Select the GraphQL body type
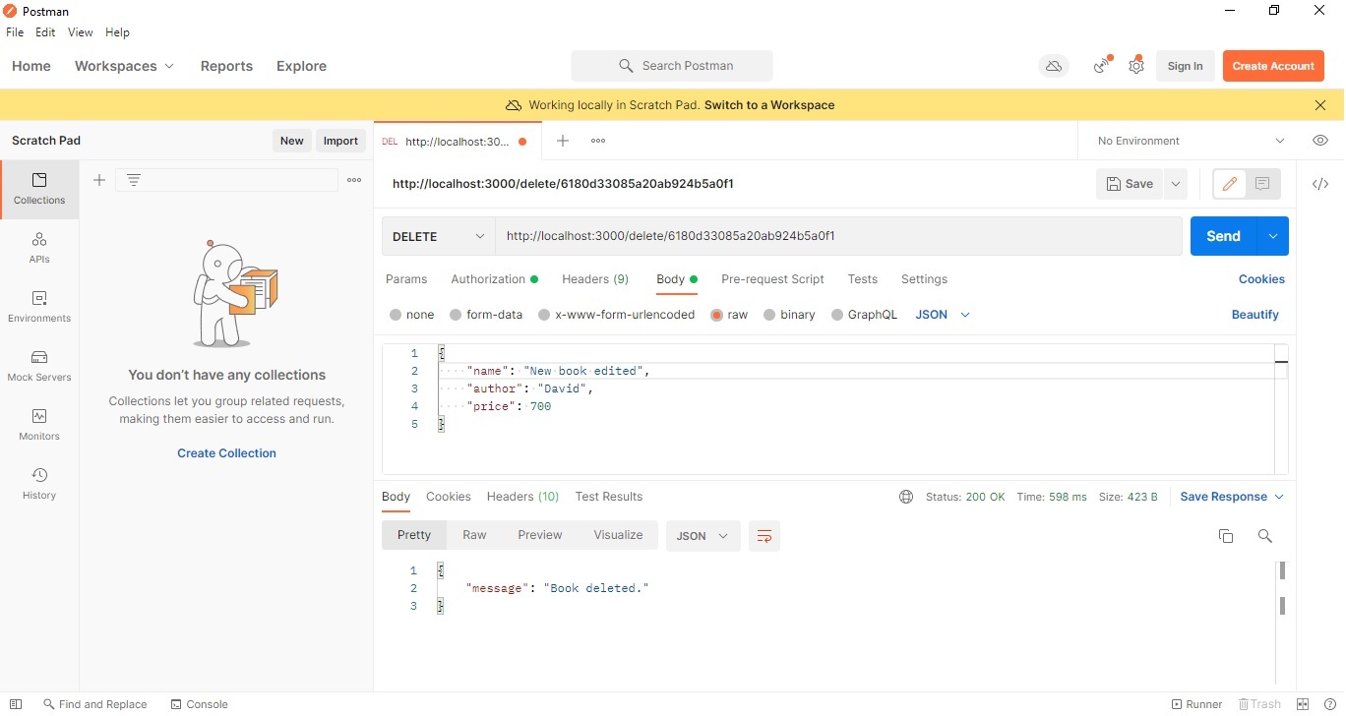Image resolution: width=1346 pixels, height=716 pixels. pos(865,315)
